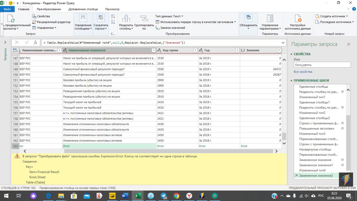This screenshot has width=357, height=201.
Task: Expand the formula bar chevron
Action: (284, 42)
